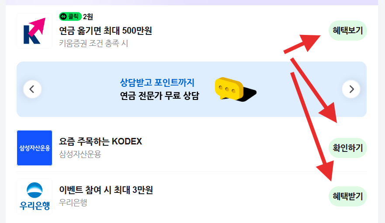Open 연금 옮기면 최대 500만원 title
Viewport: 385px width, 223px height.
pos(106,31)
